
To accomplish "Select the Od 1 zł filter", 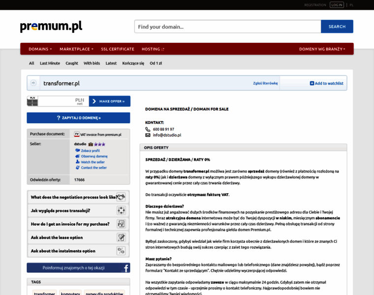I will coord(156,63).
